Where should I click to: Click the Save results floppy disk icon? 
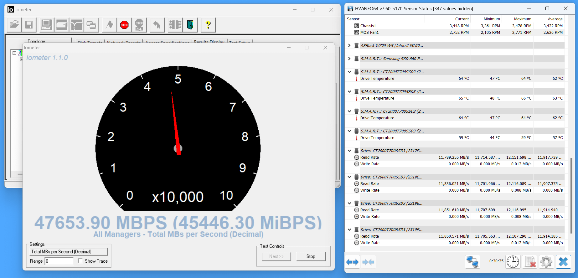29,24
